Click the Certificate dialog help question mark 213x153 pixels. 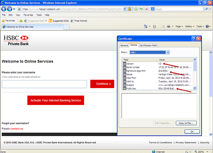point(194,39)
